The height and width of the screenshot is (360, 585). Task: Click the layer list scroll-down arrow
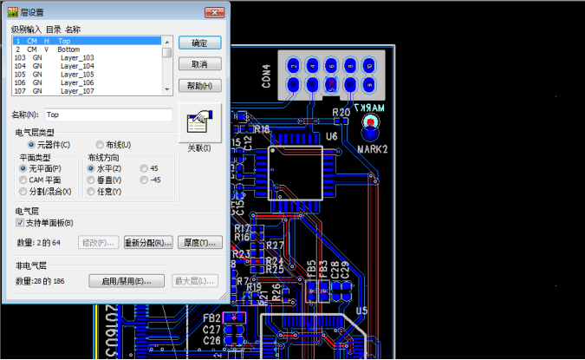click(167, 89)
